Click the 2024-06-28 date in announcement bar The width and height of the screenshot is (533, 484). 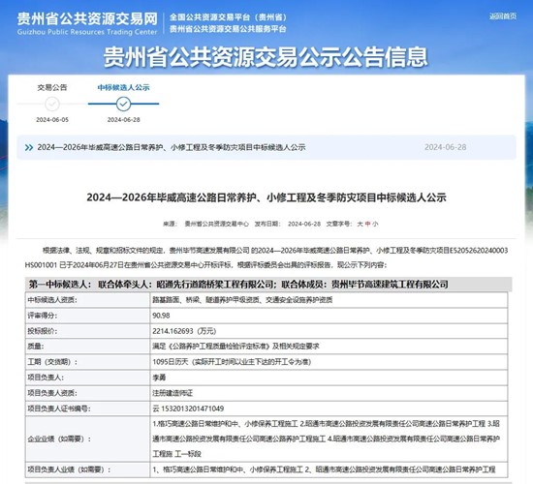[446, 147]
